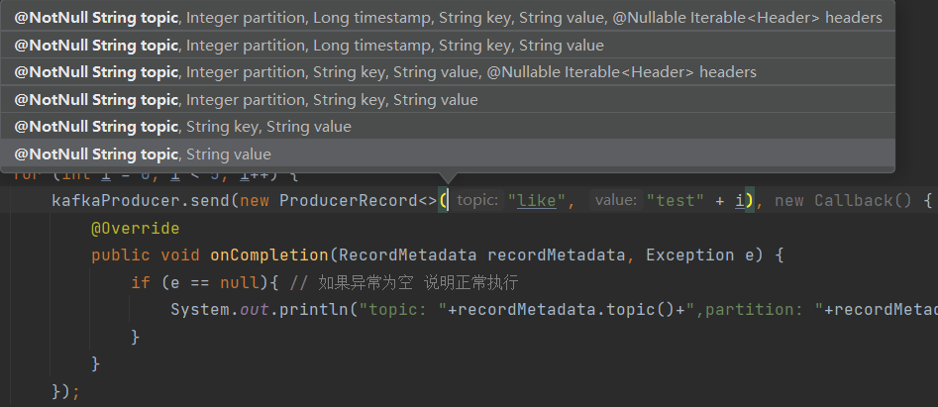Select overload ending with Long timestamp, String key, String value
Viewport: 938px width, 407px height.
point(448,45)
